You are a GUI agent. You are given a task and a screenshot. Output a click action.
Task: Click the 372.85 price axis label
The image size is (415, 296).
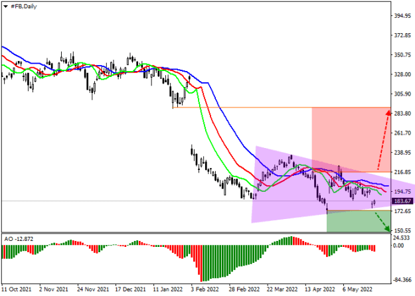[x=402, y=35]
